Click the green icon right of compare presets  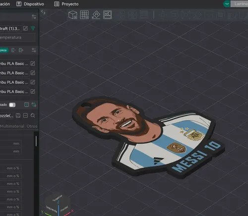pyautogui.click(x=34, y=105)
